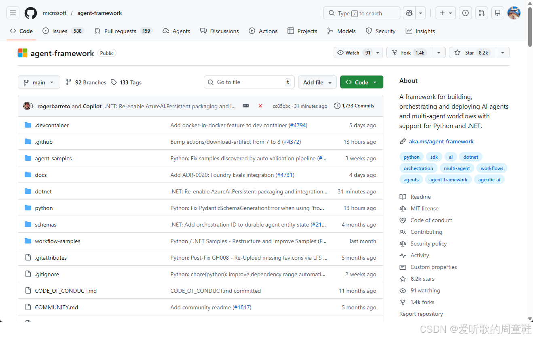This screenshot has height=338, width=533.
Task: Click the dotnet folder icon
Action: point(28,191)
